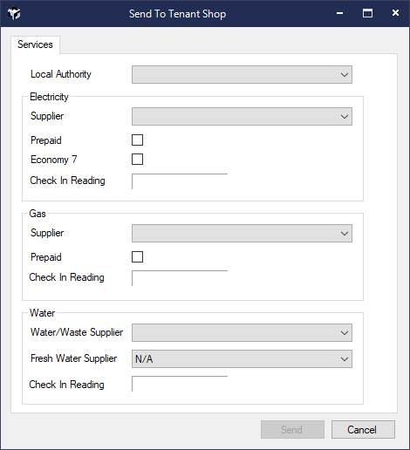Open the Gas Supplier dropdown

(x=242, y=234)
